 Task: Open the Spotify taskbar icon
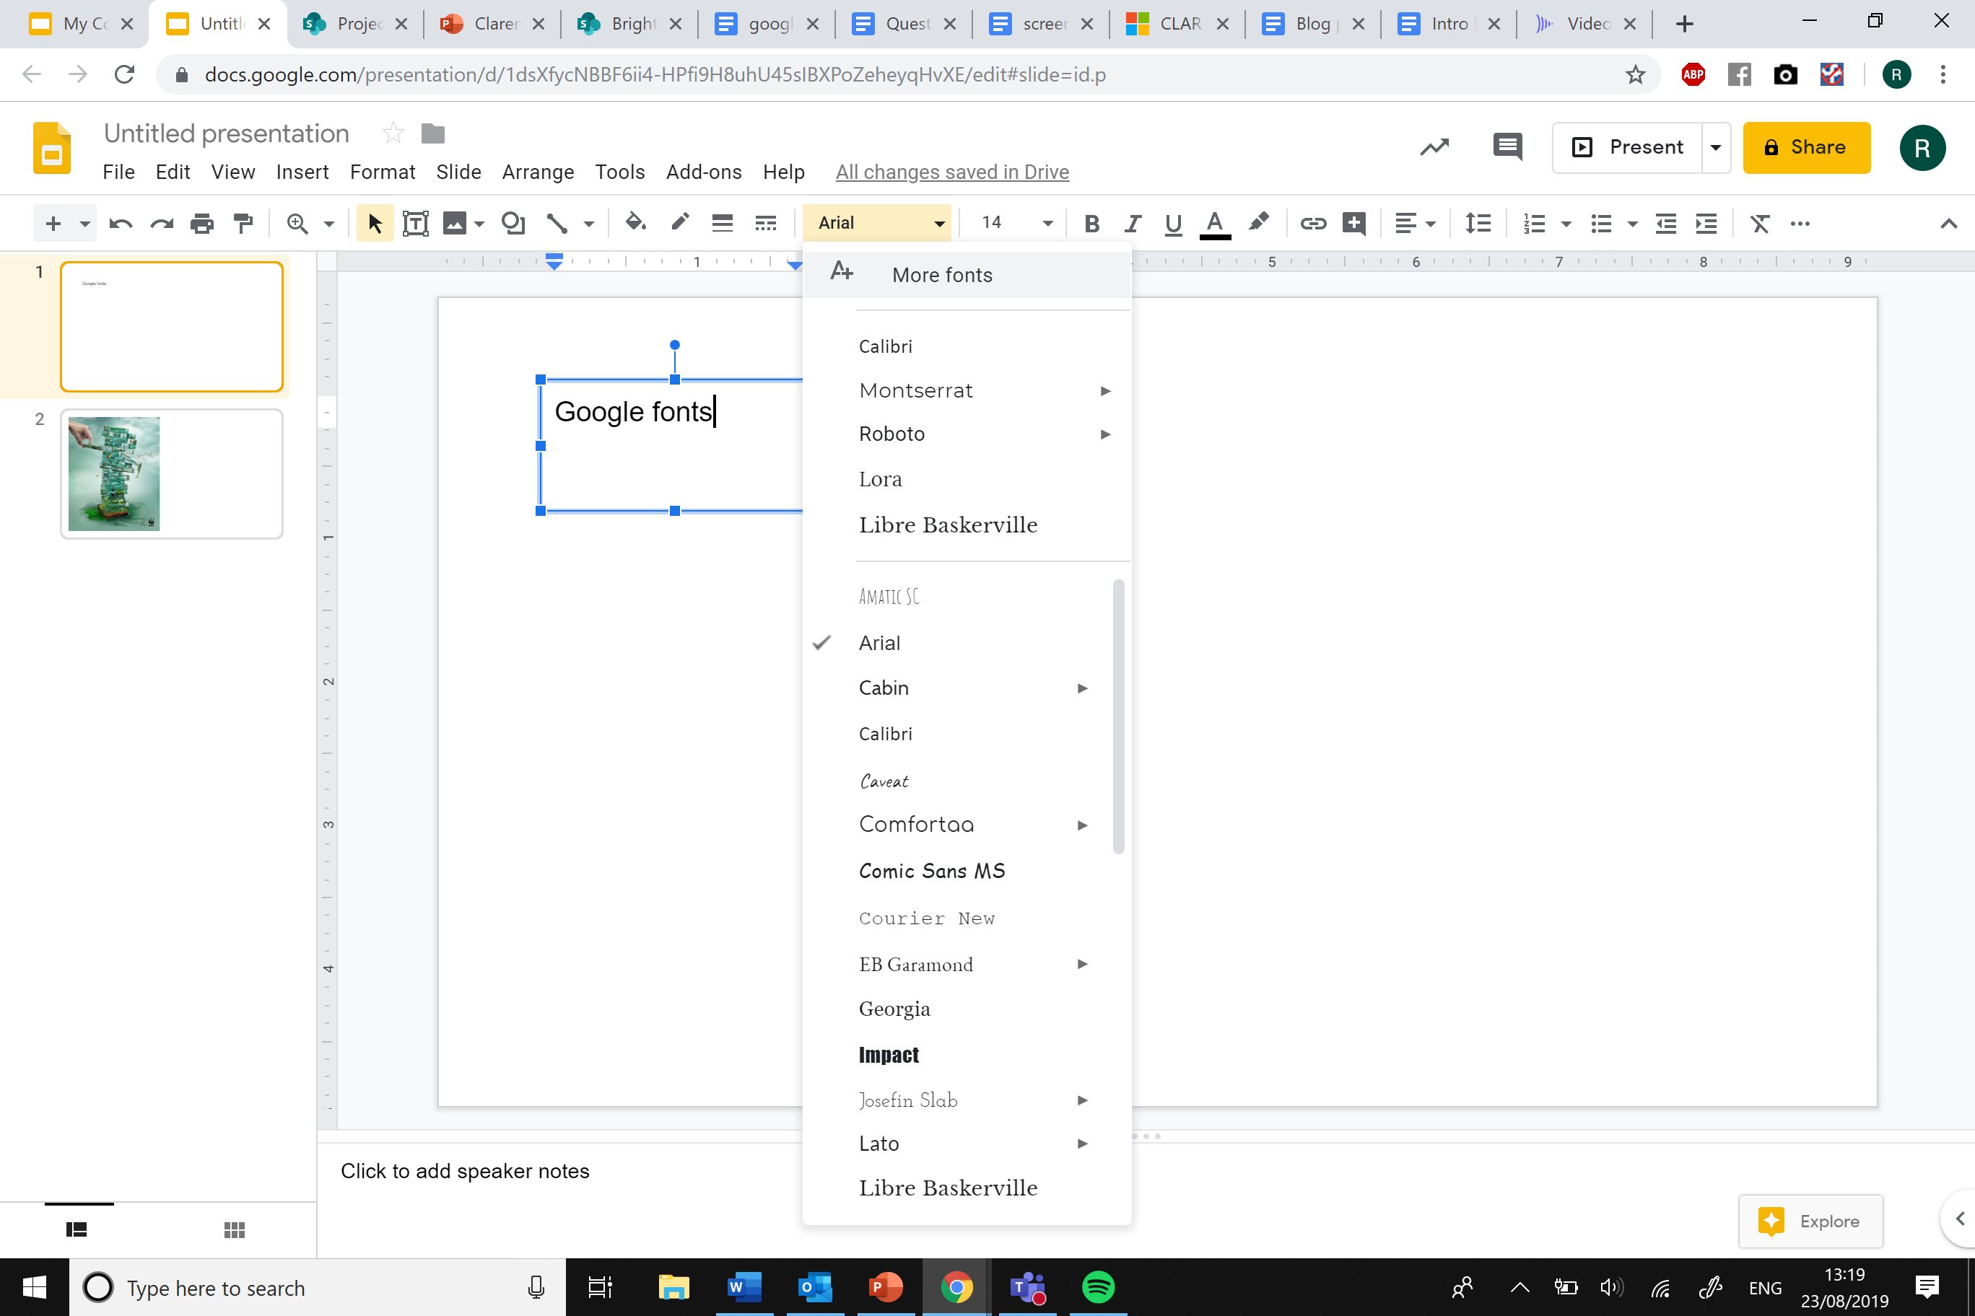pos(1101,1288)
